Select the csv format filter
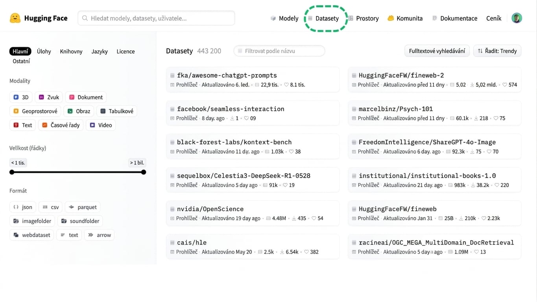 coord(51,207)
